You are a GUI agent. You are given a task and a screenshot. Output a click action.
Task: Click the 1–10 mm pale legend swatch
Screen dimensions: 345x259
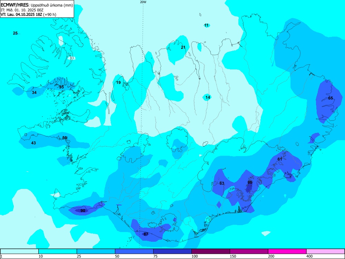(20, 251)
